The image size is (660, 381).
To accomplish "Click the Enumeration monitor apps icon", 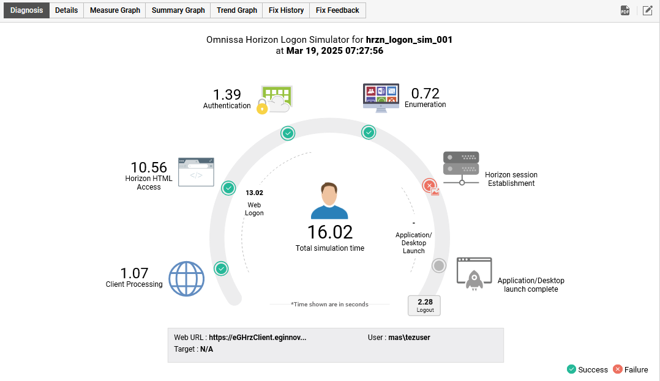I will pos(381,98).
